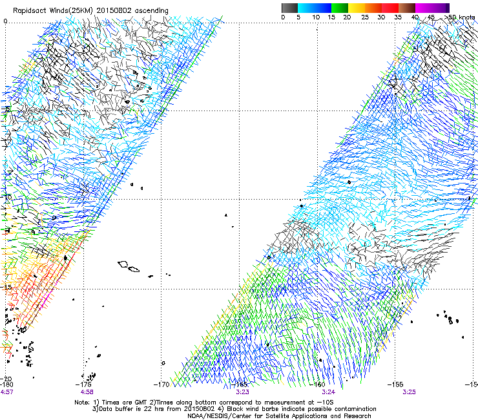Click the '-175' longitude axis label
Screen dimensions: 478x420
tap(83, 384)
